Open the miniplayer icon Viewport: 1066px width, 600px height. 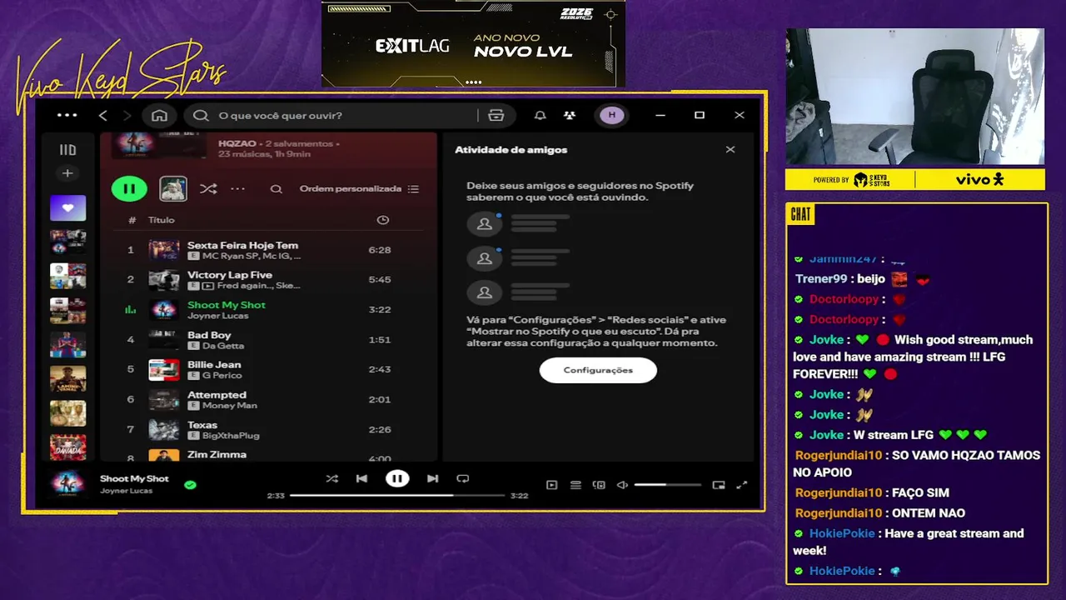(719, 485)
